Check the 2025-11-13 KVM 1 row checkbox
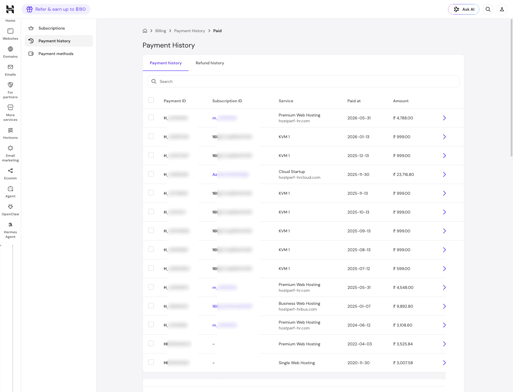Screen dimensions: 513x392 [151, 193]
